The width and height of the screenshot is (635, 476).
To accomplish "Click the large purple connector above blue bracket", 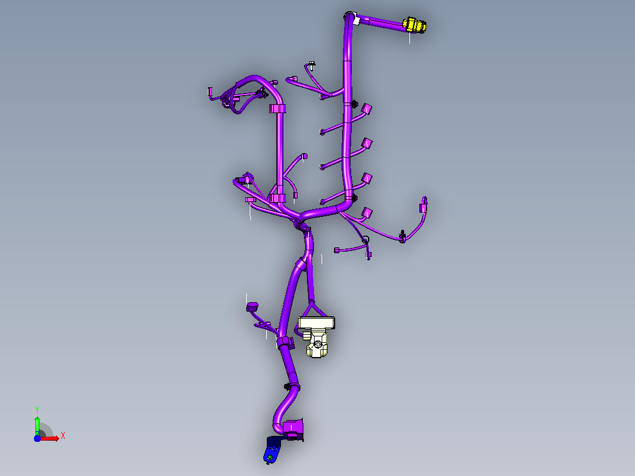I will pos(293,429).
